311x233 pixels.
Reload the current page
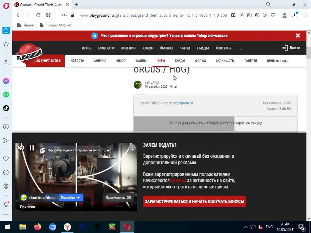click(39, 15)
